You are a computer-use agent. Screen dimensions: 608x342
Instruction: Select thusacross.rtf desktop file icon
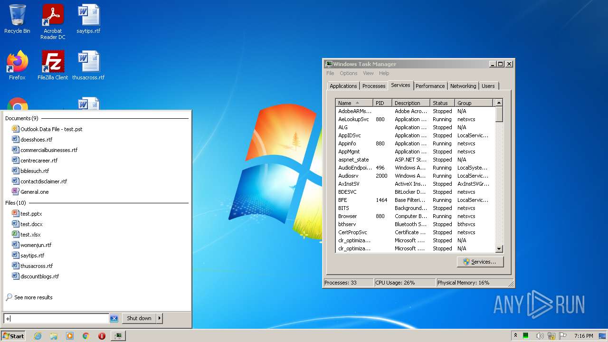tap(88, 66)
